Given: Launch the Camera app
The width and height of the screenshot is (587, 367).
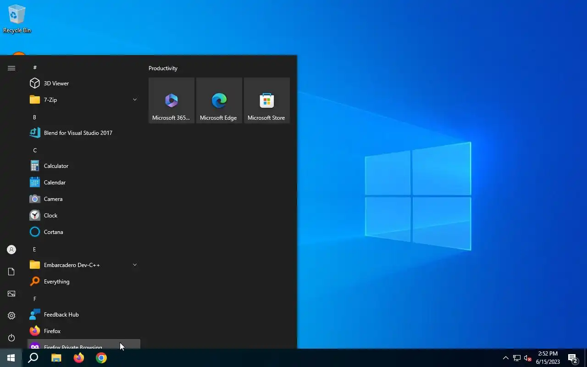Looking at the screenshot, I should click(x=84, y=199).
